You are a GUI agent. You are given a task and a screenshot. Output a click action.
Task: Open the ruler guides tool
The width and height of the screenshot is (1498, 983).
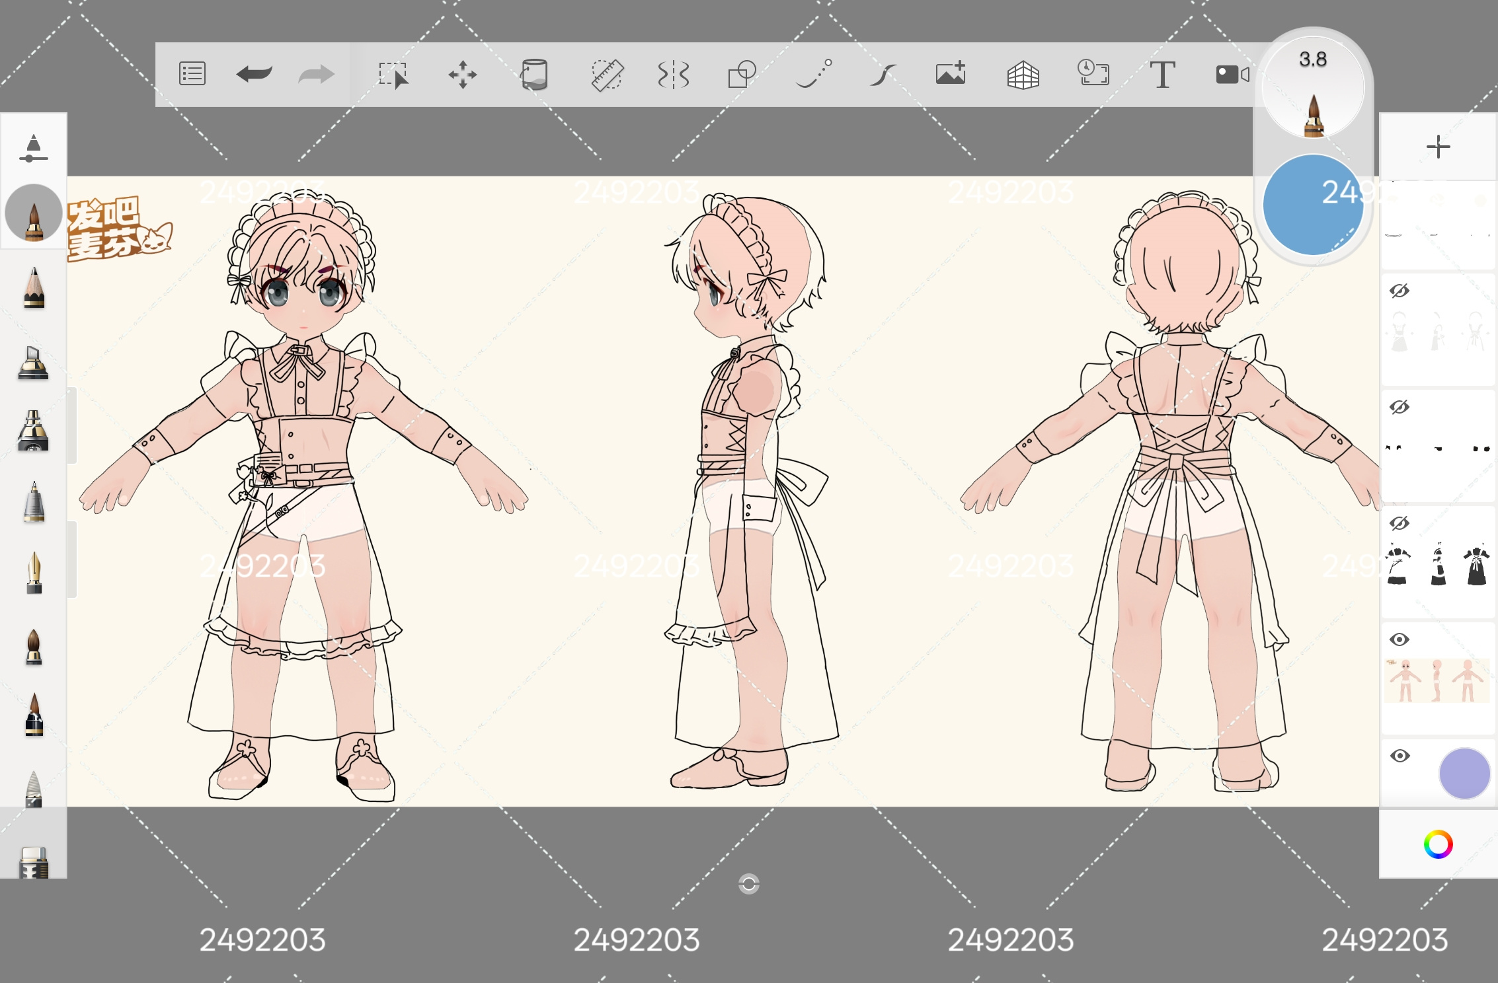pyautogui.click(x=607, y=75)
